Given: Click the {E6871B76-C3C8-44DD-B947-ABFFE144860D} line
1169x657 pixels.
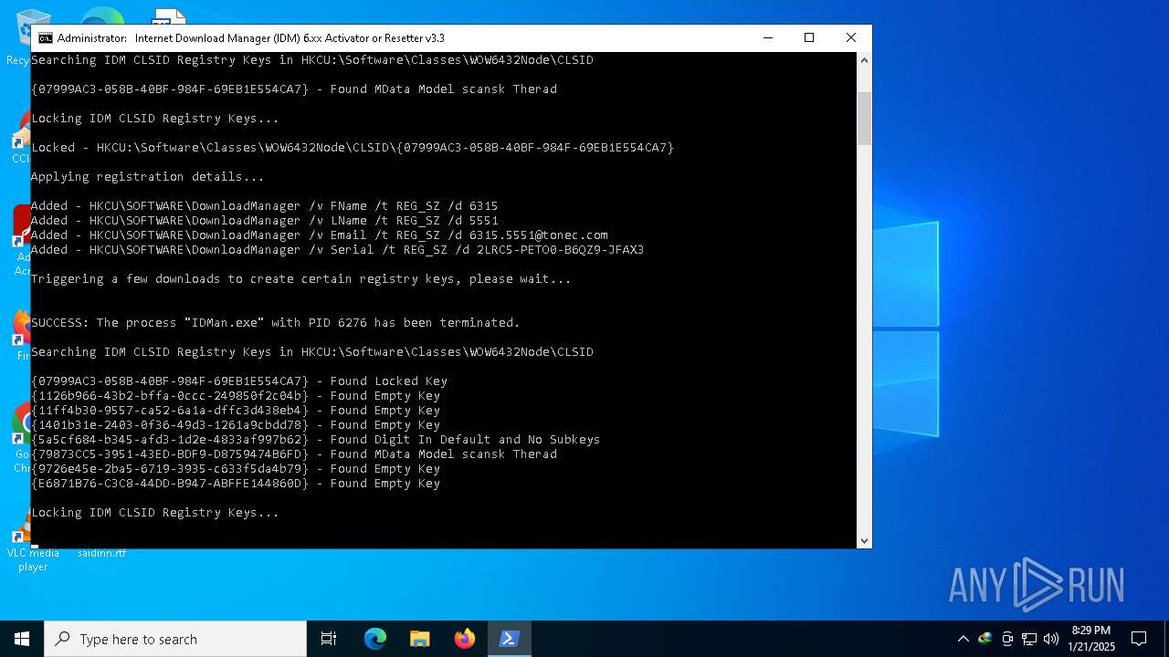Looking at the screenshot, I should (x=236, y=484).
